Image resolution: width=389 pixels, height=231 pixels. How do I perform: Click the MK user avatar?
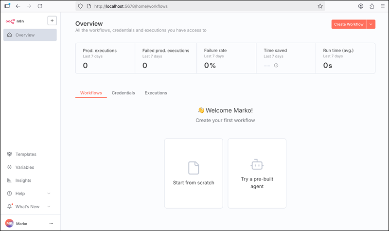tap(9, 223)
